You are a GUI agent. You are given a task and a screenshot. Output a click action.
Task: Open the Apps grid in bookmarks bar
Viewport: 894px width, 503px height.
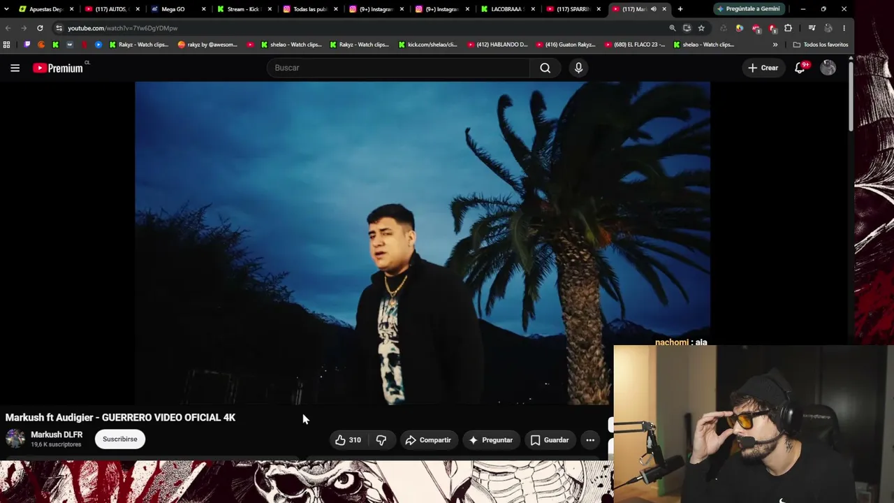(x=7, y=45)
